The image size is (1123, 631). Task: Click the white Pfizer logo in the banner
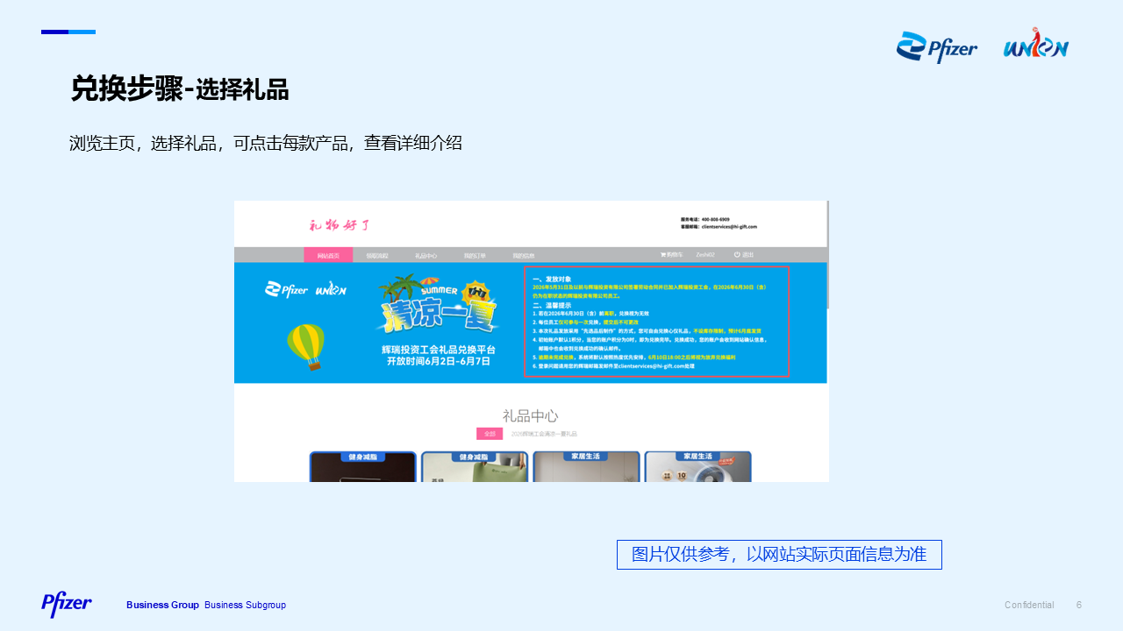click(286, 289)
